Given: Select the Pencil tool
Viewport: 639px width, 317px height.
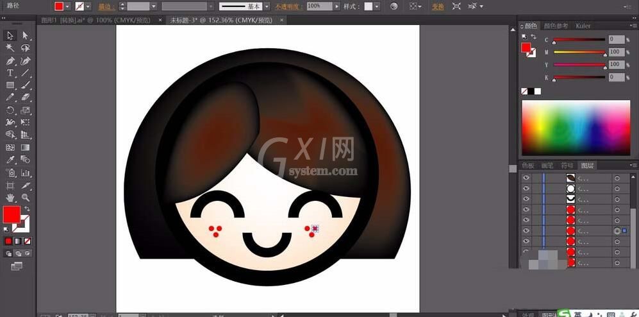Looking at the screenshot, I should pyautogui.click(x=10, y=98).
